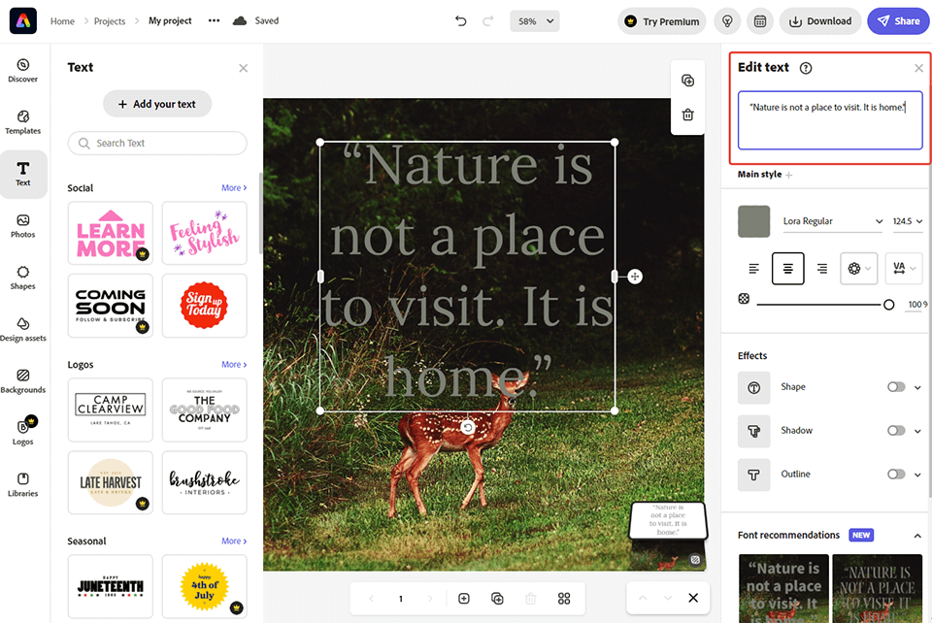Screen dimensions: 932x623
Task: Click the undo arrow
Action: pos(460,21)
